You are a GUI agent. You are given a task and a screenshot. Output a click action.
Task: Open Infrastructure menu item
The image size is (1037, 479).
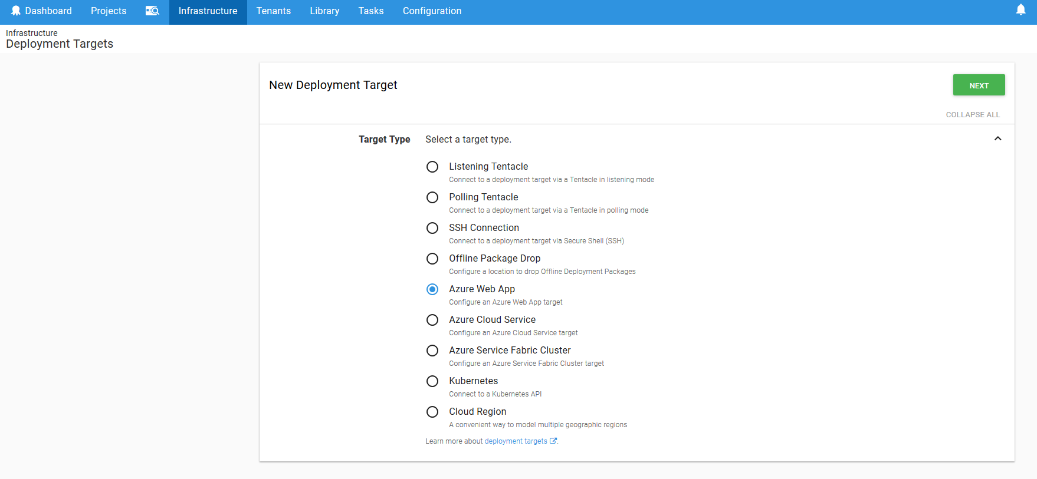[208, 11]
